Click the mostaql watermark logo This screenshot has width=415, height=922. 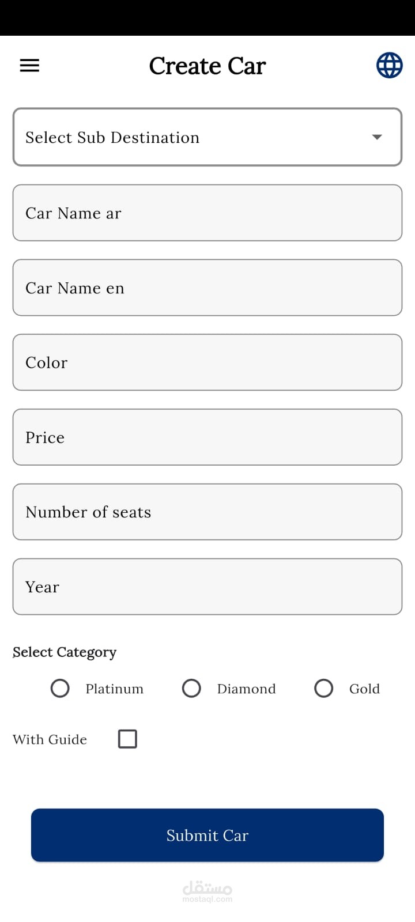(x=207, y=891)
